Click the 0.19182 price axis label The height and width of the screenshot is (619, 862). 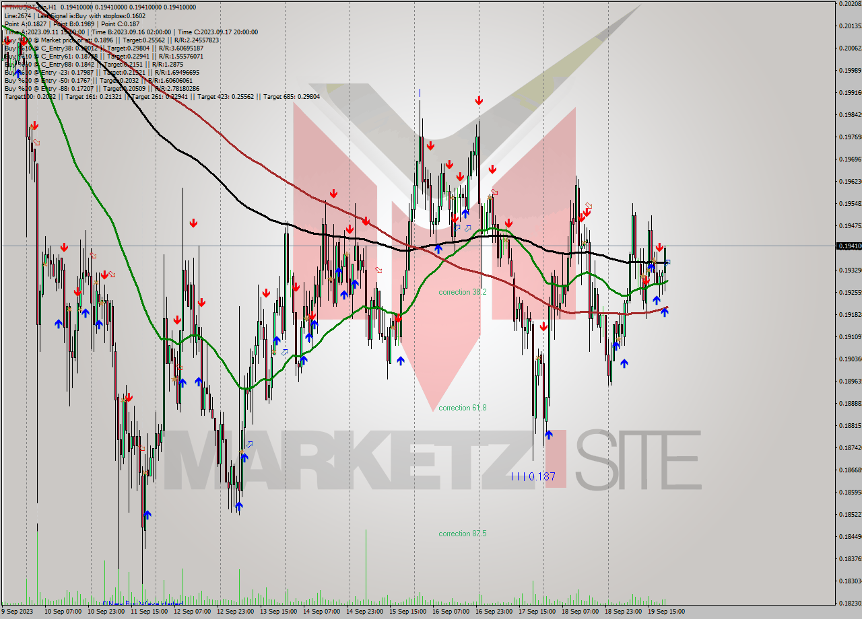point(850,314)
